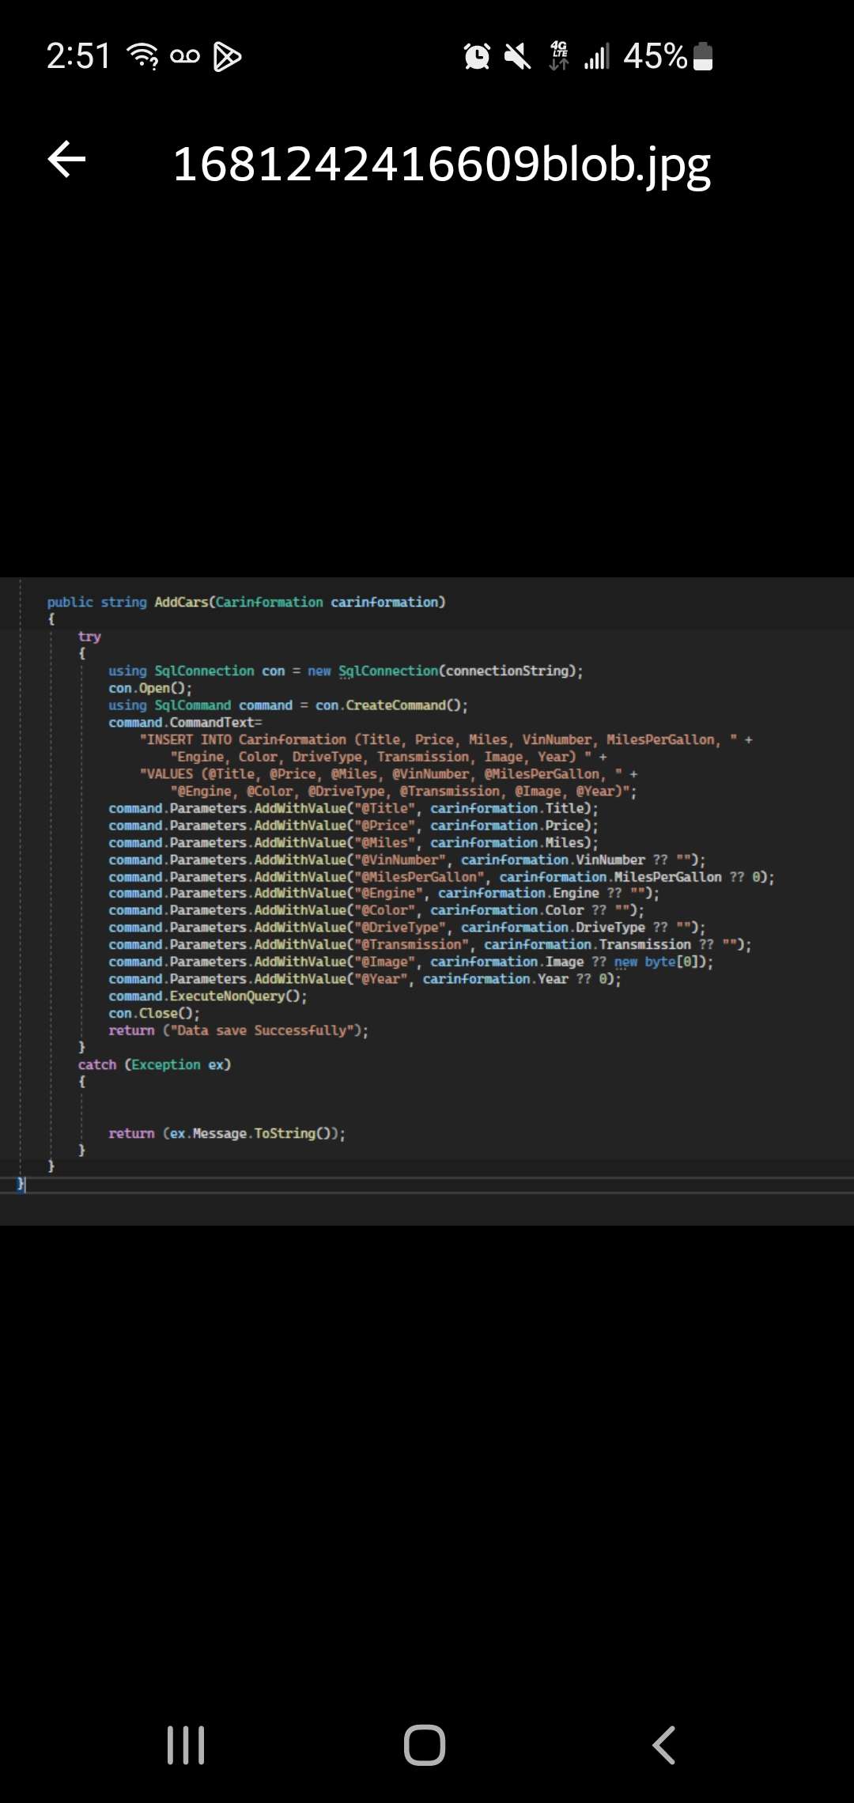Tap the battery icon in status bar

pyautogui.click(x=703, y=56)
